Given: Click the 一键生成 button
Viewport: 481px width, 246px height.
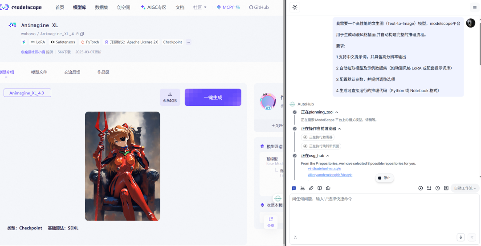Looking at the screenshot, I should (x=213, y=97).
